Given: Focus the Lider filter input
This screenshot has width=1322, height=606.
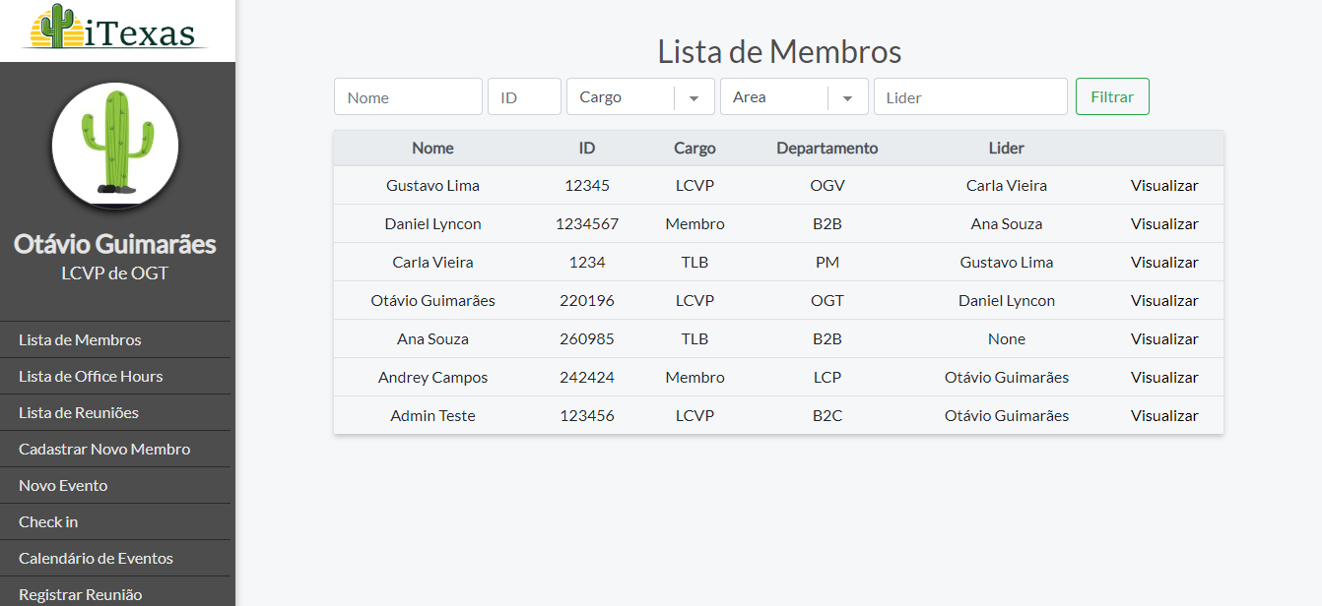Looking at the screenshot, I should 970,96.
